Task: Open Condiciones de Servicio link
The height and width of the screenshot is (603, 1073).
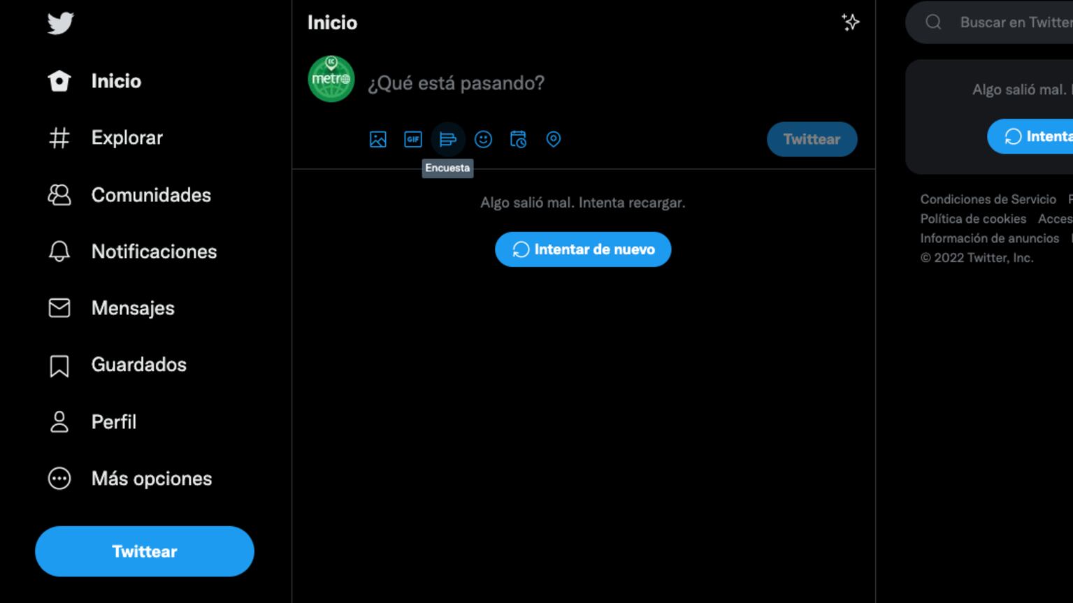Action: [988, 199]
